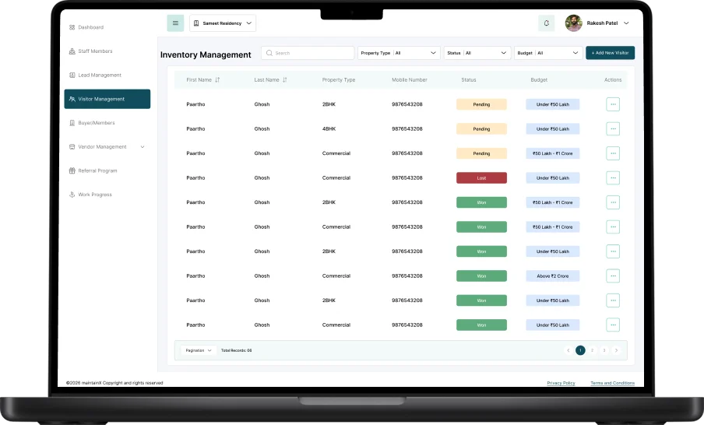Open actions menu for the Above ₹2 Crore row
This screenshot has width=704, height=425.
pos(613,276)
